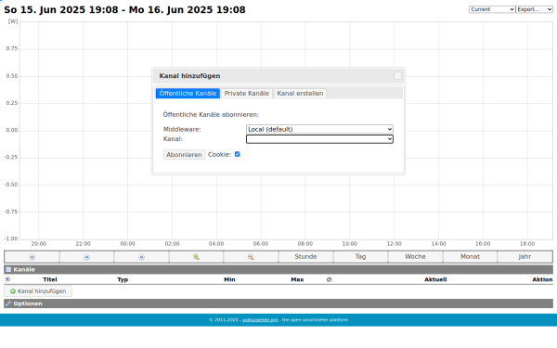Click the Öffentliche Kanäle abonnieren: text
The image size is (557, 348).
[x=211, y=115]
